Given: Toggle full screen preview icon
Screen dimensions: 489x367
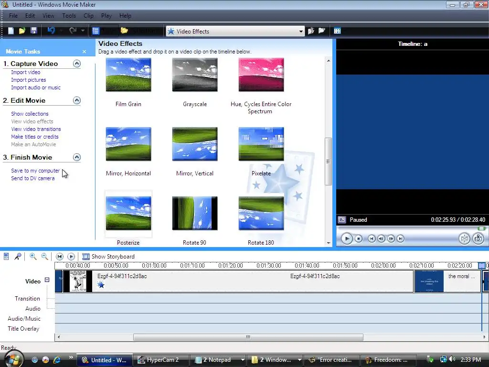Looking at the screenshot, I should [342, 220].
